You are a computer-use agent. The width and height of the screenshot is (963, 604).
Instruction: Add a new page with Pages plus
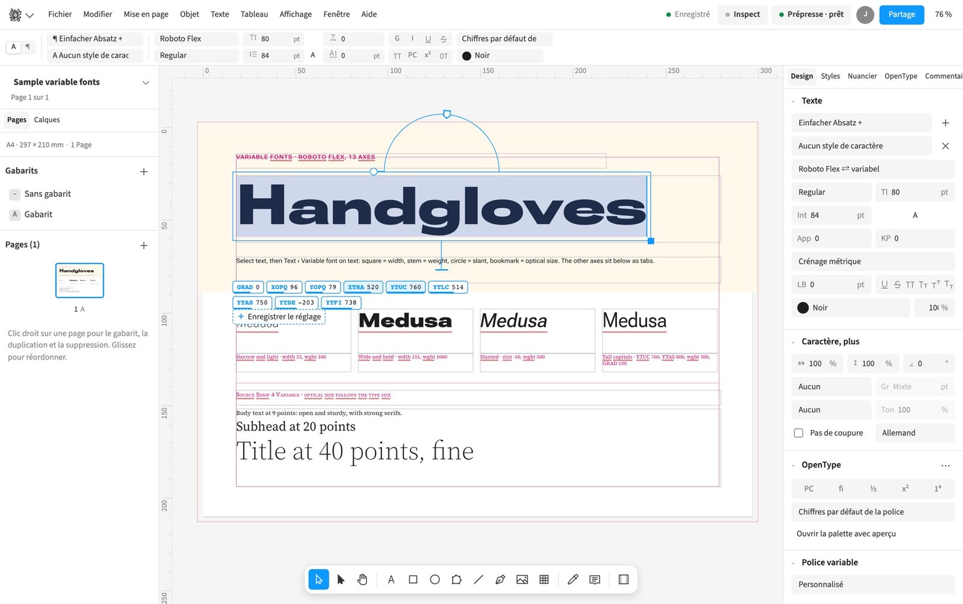pos(144,245)
